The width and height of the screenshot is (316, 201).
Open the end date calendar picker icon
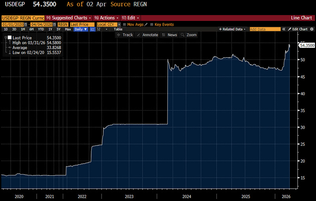click(55, 24)
